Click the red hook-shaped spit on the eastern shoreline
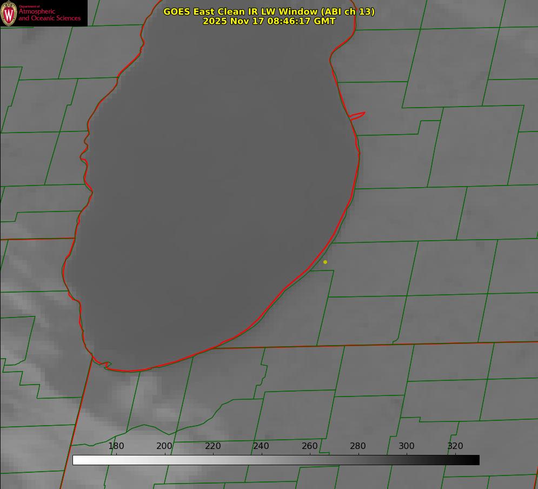Screen dimensions: 538x489 (358, 115)
